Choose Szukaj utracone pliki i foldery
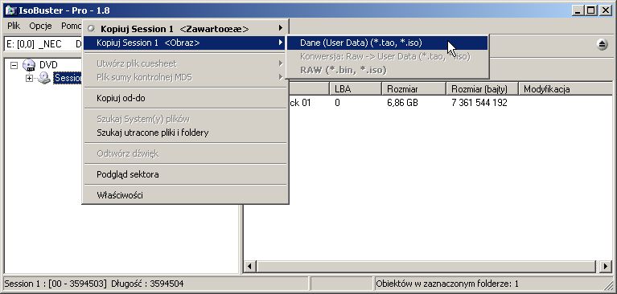 (x=185, y=133)
